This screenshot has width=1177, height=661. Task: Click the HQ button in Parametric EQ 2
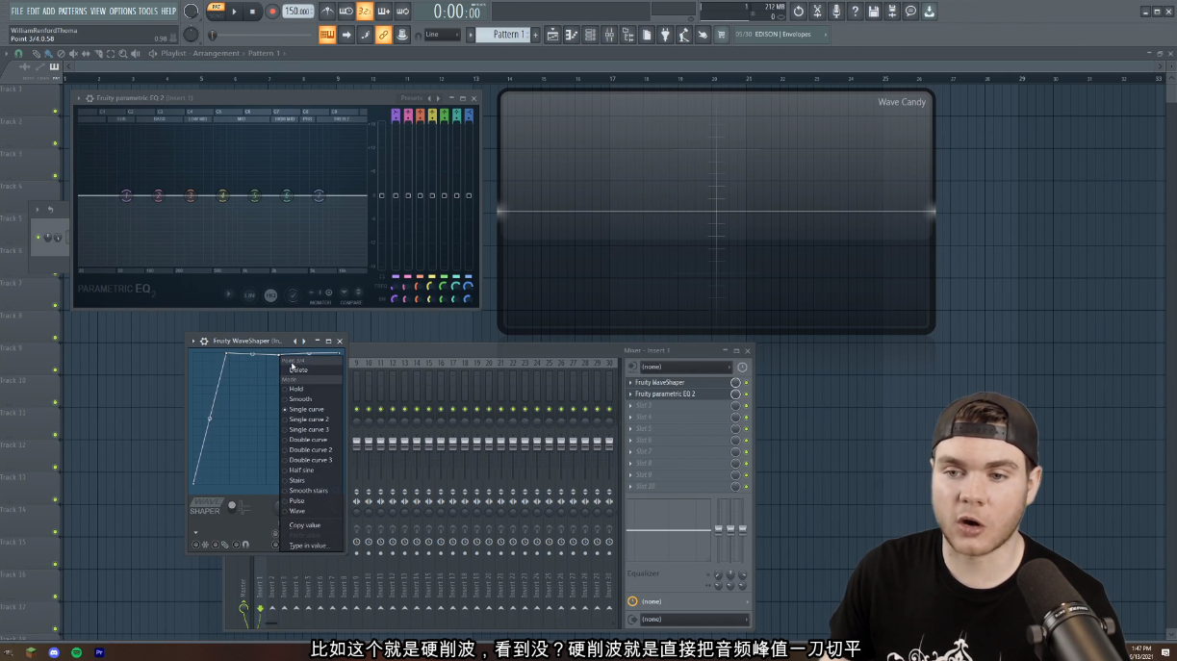point(270,295)
